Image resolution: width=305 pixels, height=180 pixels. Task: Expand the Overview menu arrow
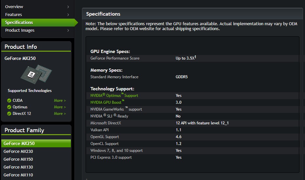click(x=68, y=7)
